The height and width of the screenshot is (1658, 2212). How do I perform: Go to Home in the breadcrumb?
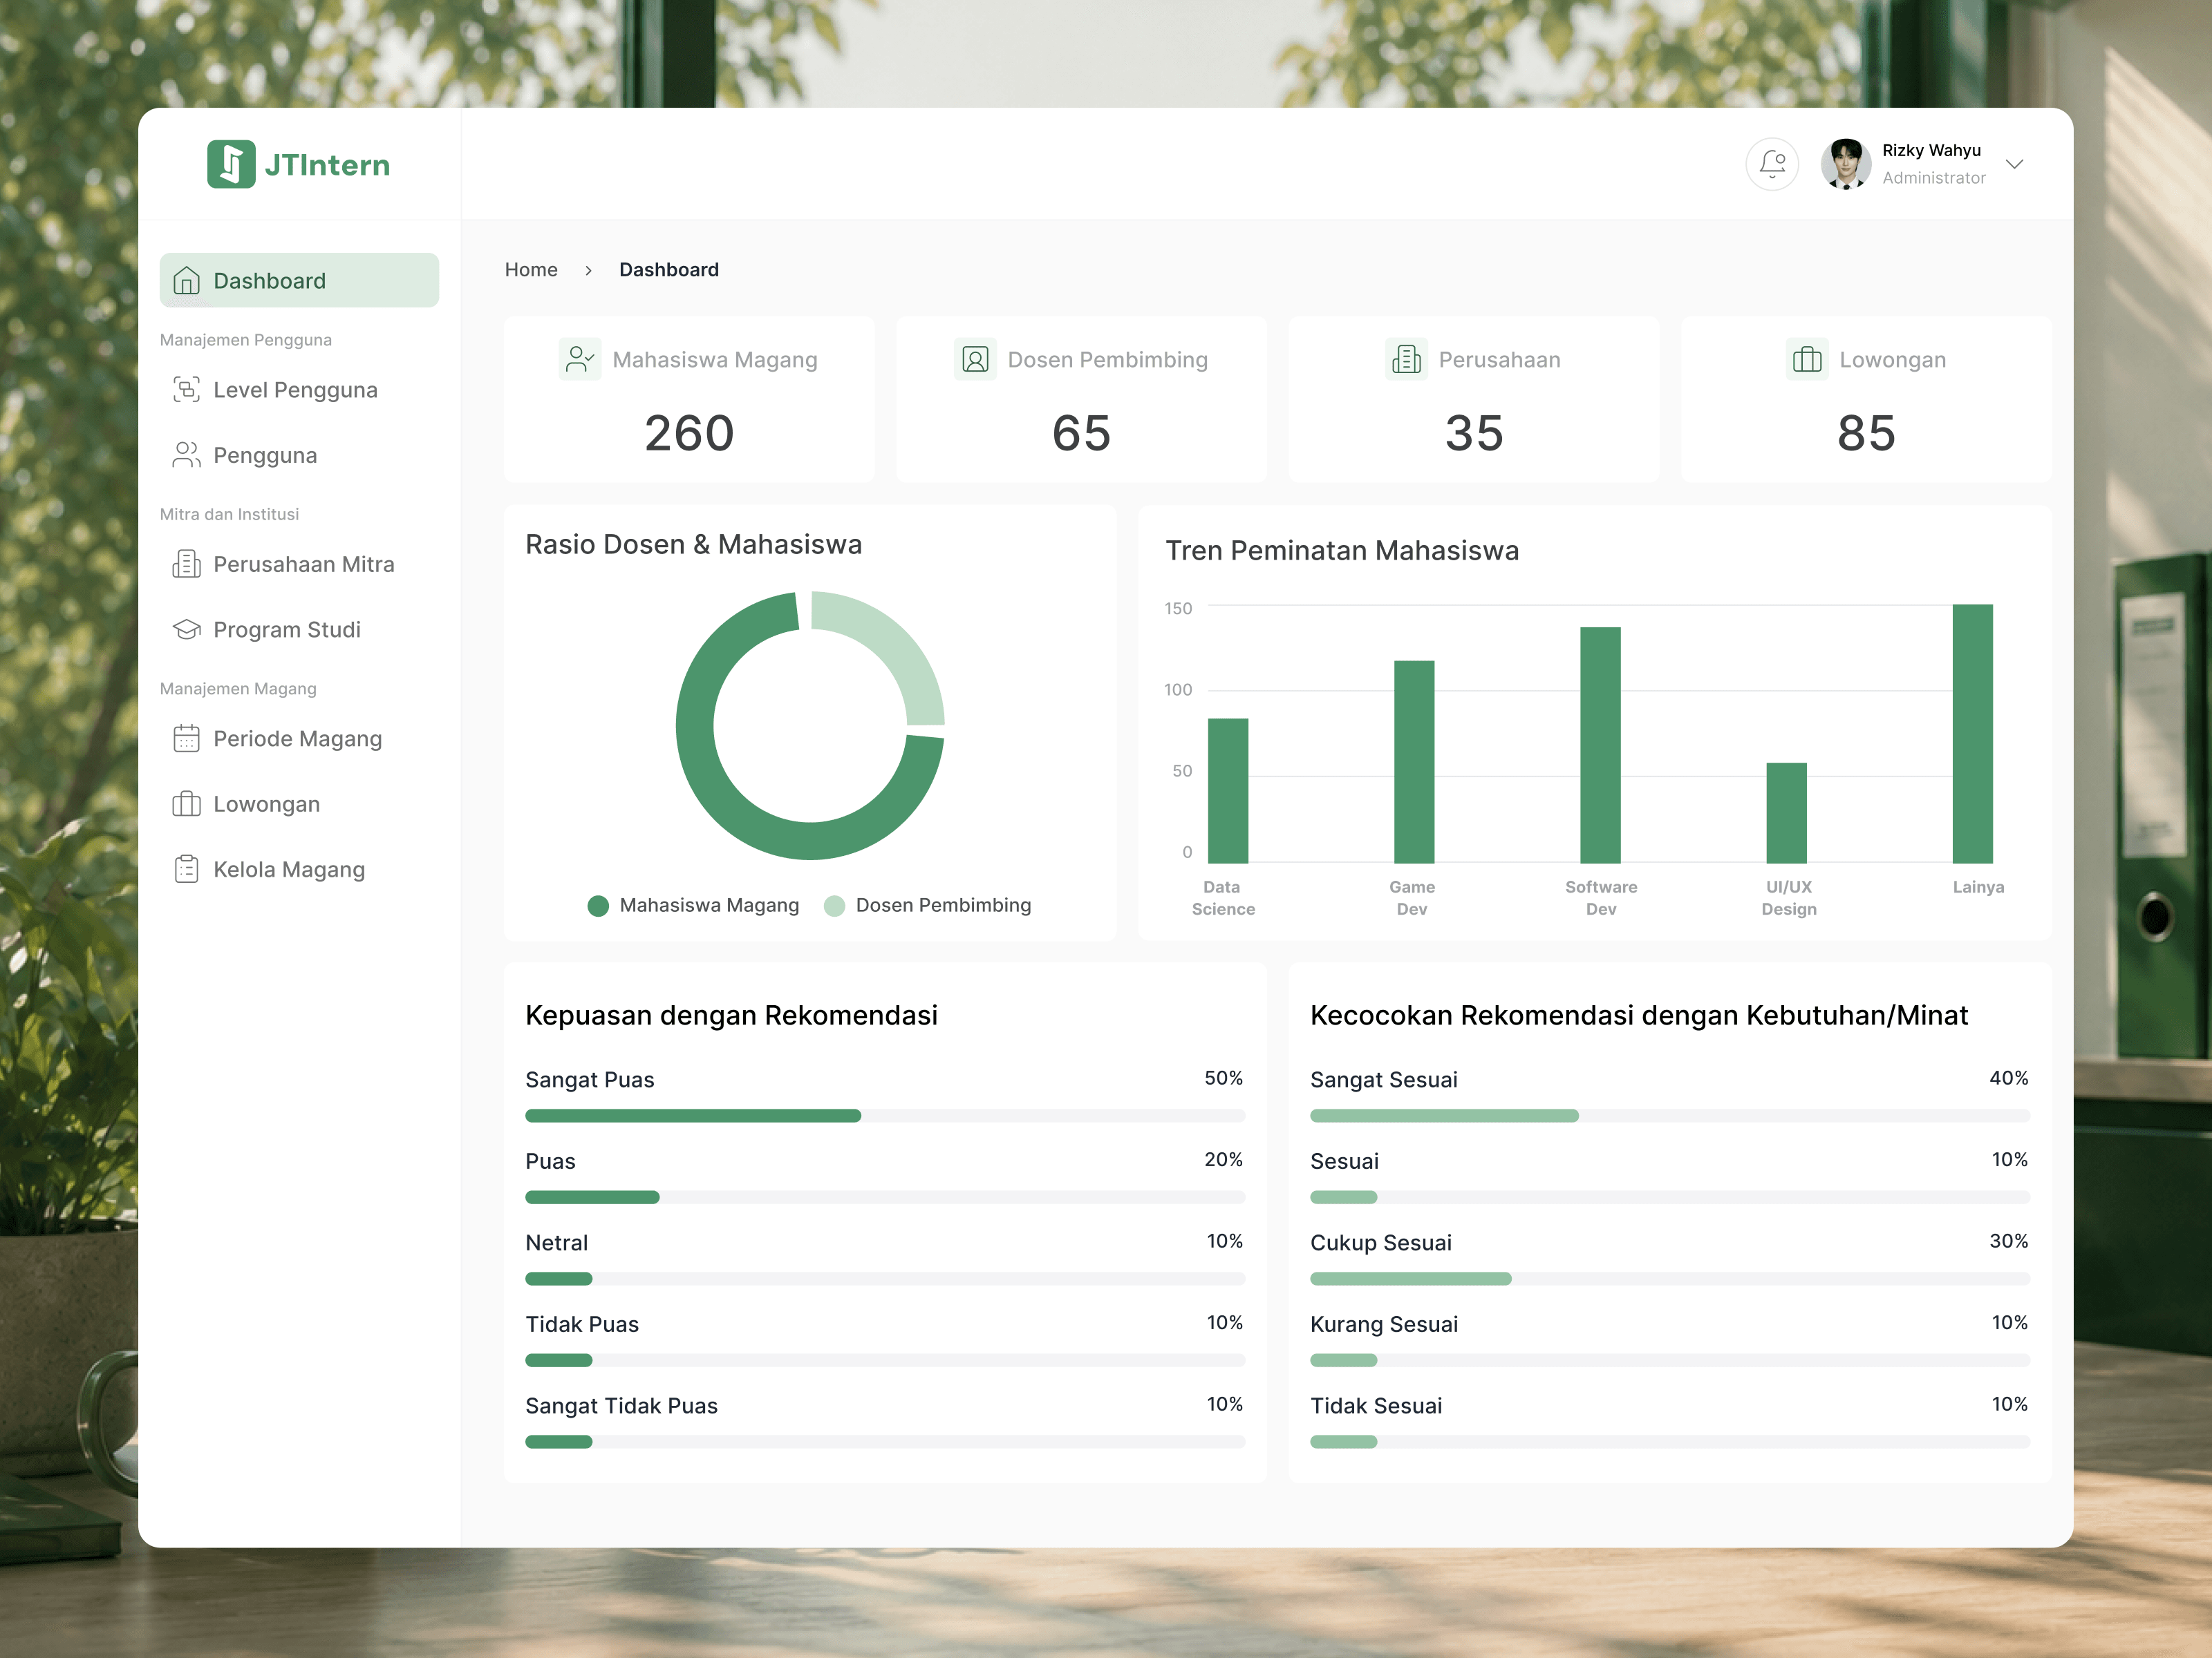(531, 270)
